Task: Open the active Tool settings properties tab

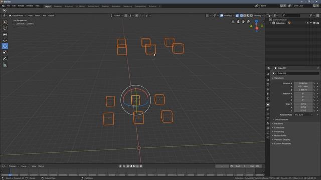Action: (268, 74)
